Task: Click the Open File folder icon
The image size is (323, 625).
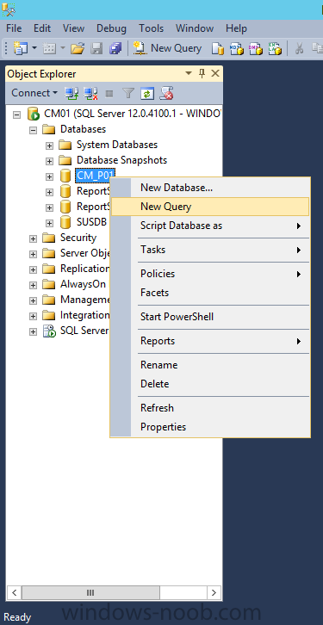Action: click(78, 48)
